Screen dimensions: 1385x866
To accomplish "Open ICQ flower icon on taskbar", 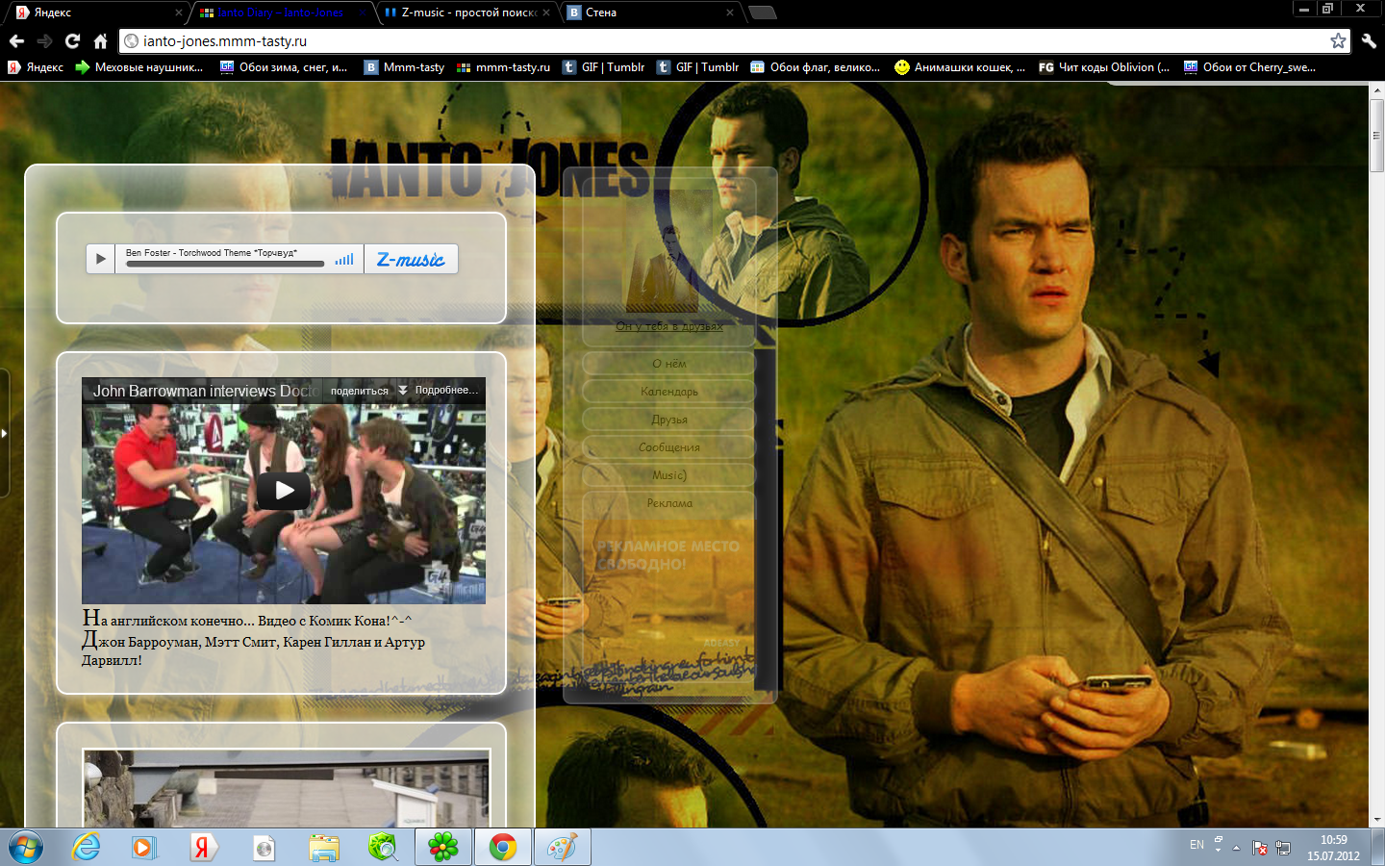I will 443,848.
